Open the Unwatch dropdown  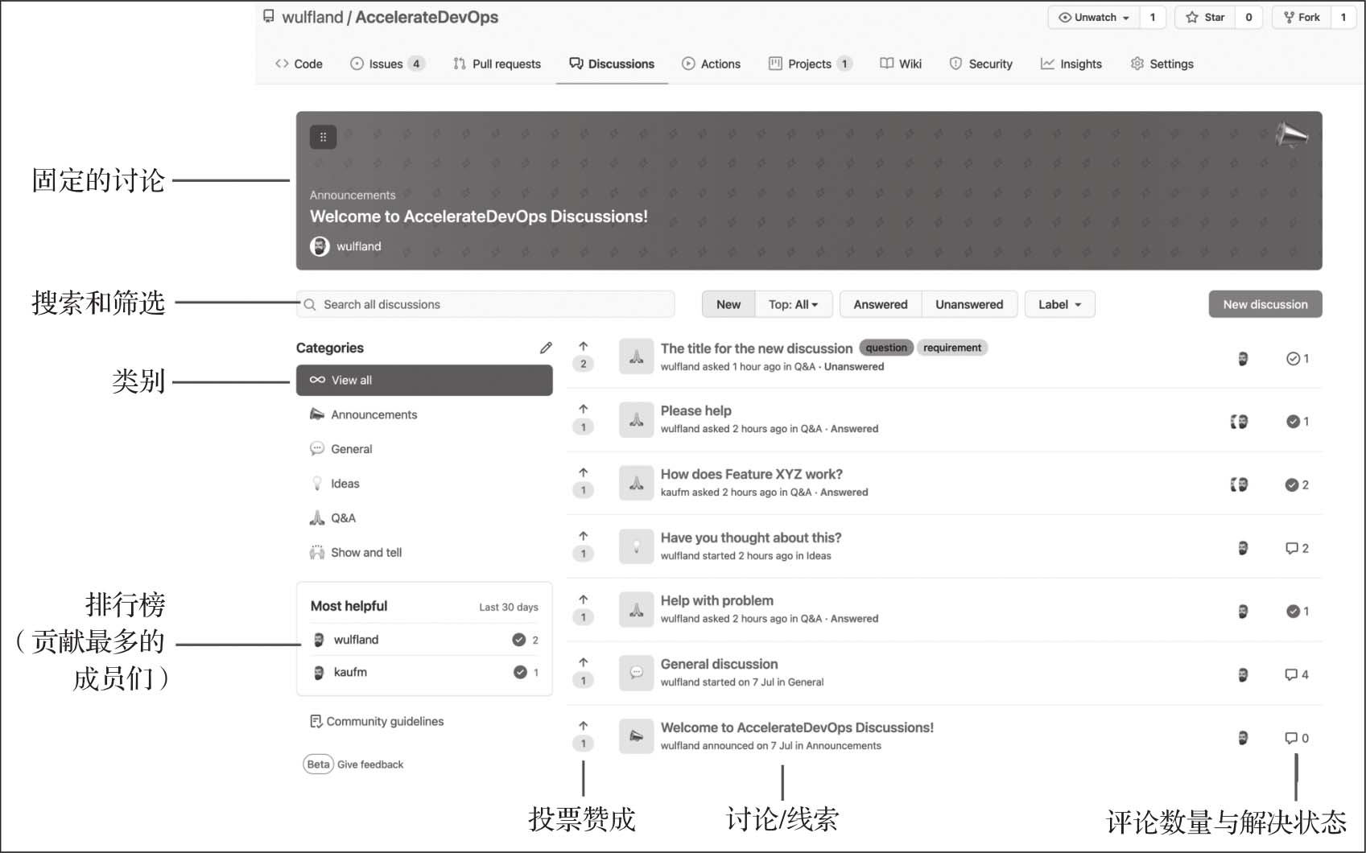(1094, 18)
